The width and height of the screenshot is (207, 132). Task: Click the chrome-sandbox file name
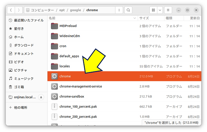[72, 97]
